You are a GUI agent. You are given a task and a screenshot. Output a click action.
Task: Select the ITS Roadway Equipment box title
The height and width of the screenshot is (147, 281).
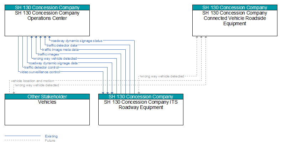tap(141, 105)
